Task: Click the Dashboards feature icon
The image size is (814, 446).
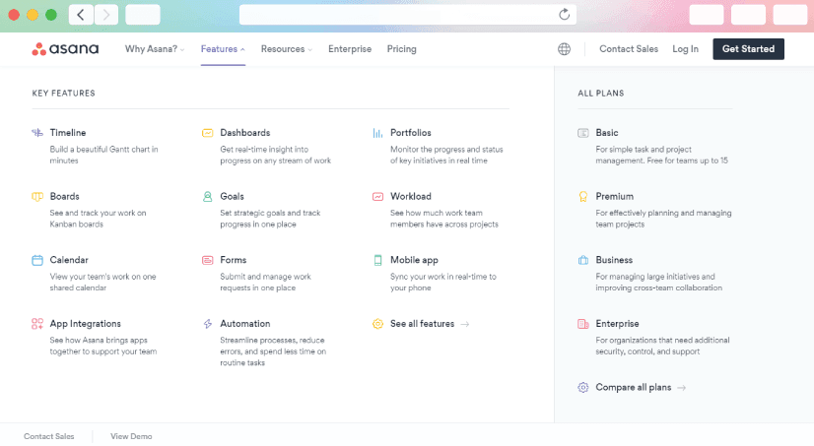Action: coord(207,133)
